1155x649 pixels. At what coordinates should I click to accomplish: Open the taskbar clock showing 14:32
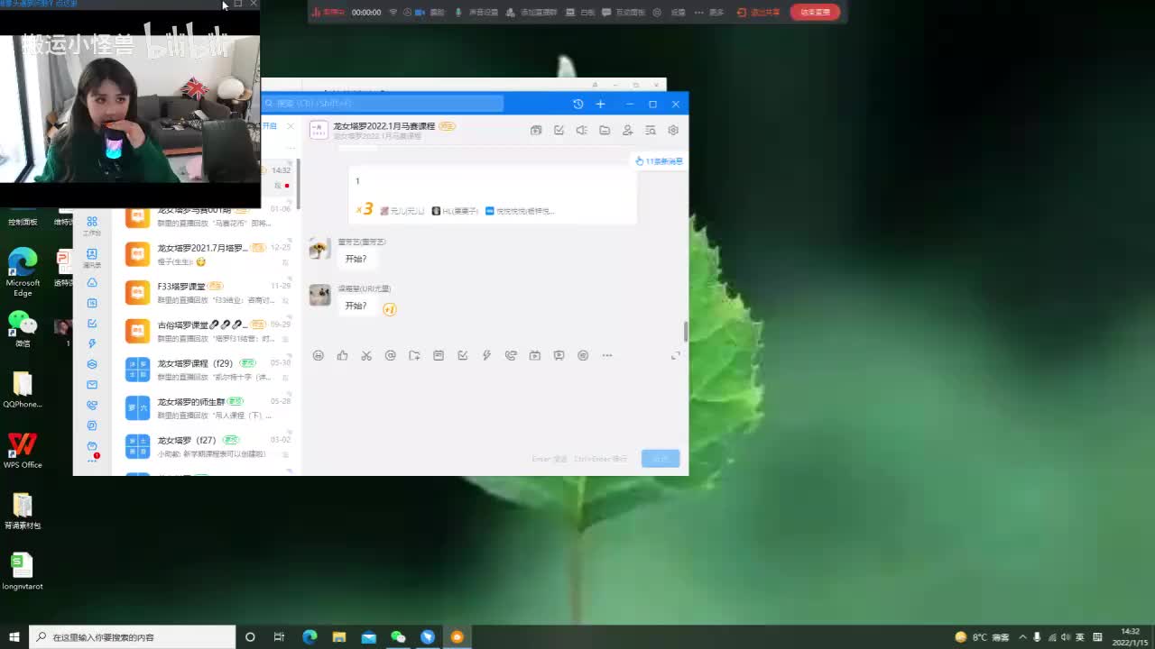1130,637
